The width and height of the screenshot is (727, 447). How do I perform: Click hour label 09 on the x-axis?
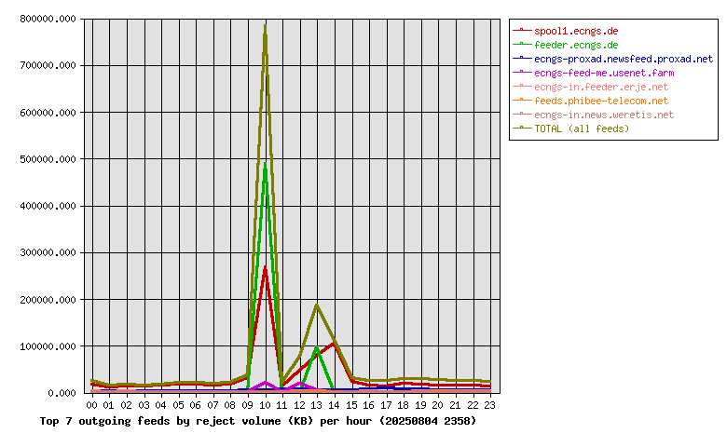click(247, 405)
